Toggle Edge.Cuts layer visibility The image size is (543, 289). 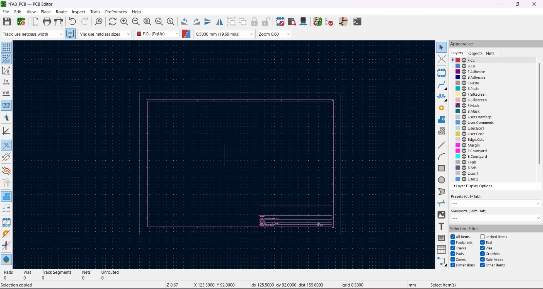pyautogui.click(x=464, y=139)
